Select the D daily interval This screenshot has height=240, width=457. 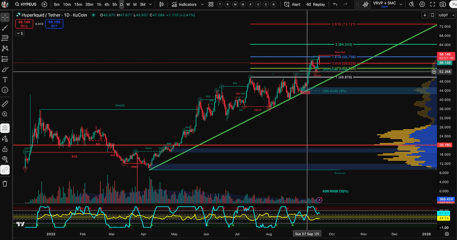tap(122, 5)
